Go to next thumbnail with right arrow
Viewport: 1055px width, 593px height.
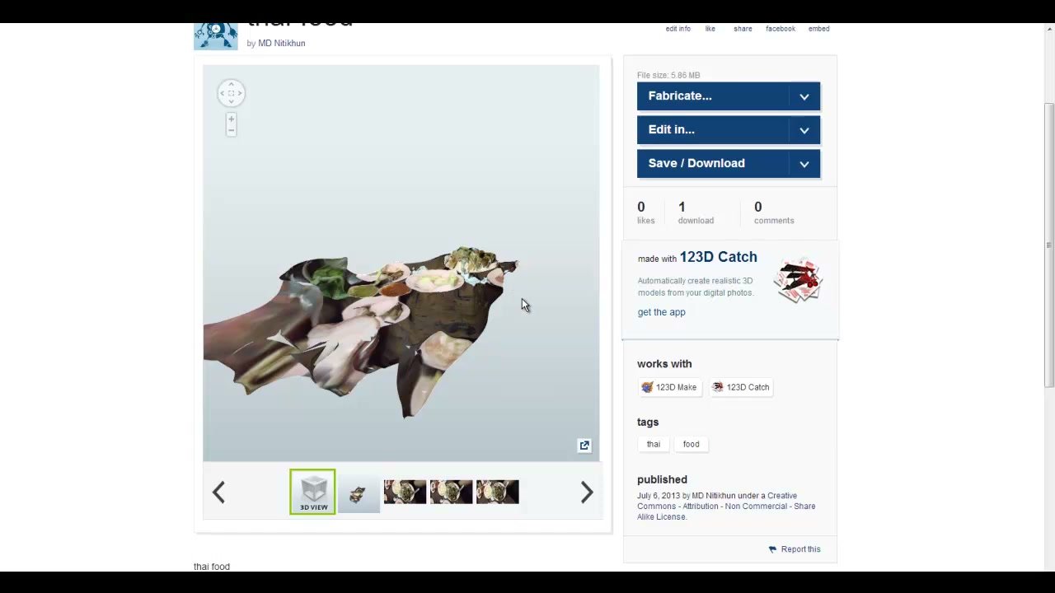click(x=587, y=493)
